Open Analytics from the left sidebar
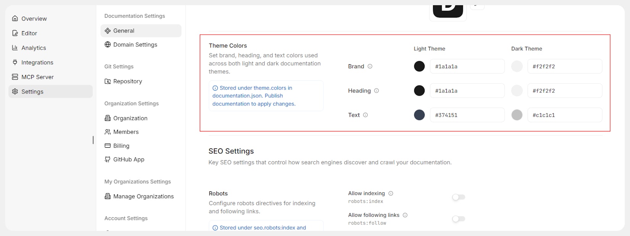630x236 pixels. click(34, 48)
